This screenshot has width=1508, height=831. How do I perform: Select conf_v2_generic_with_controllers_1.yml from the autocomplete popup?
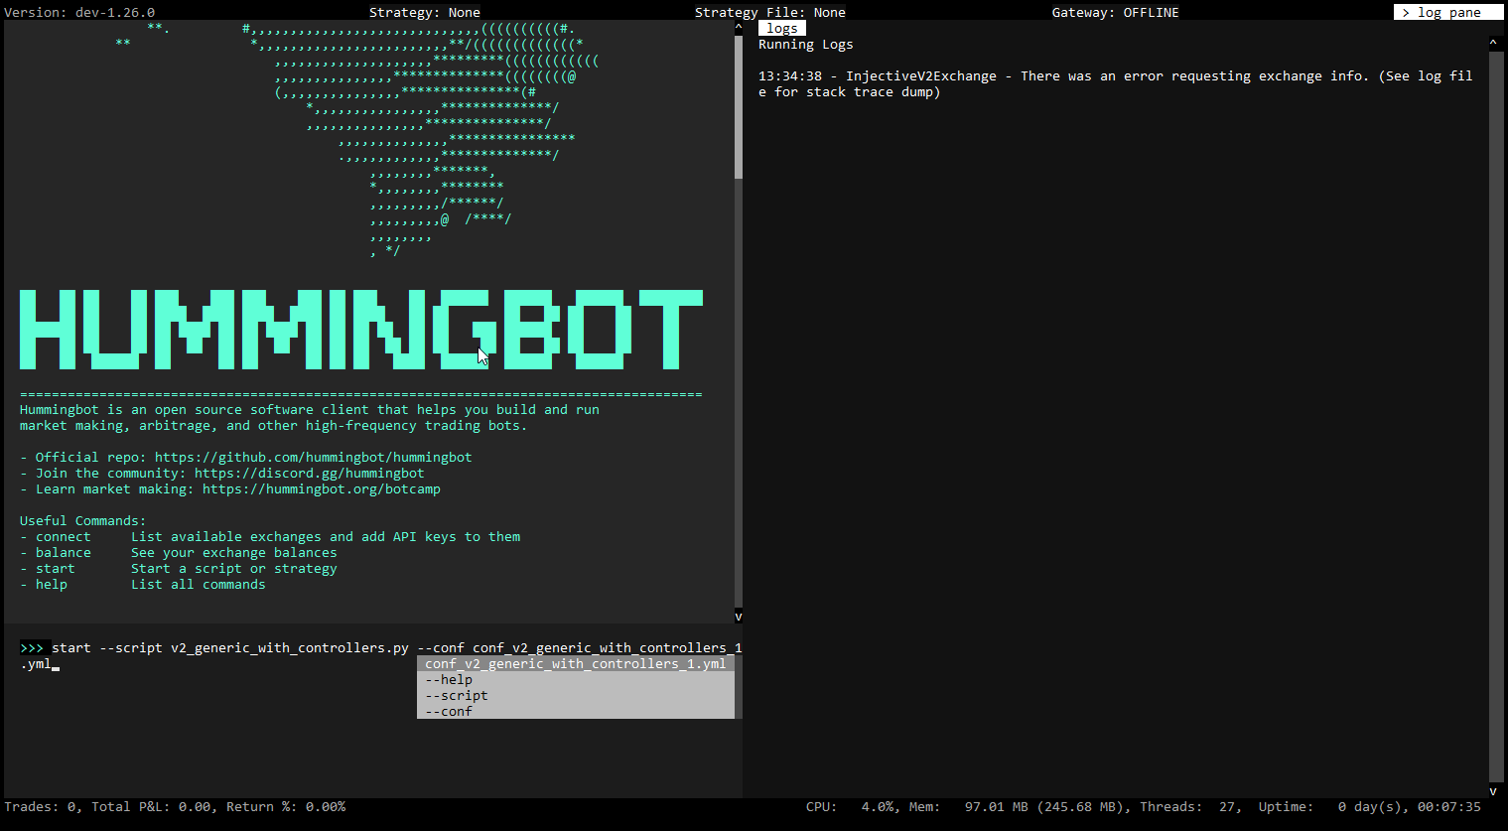pos(576,663)
